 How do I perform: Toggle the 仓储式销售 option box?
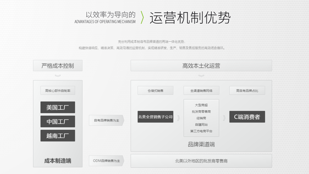coord(155,90)
